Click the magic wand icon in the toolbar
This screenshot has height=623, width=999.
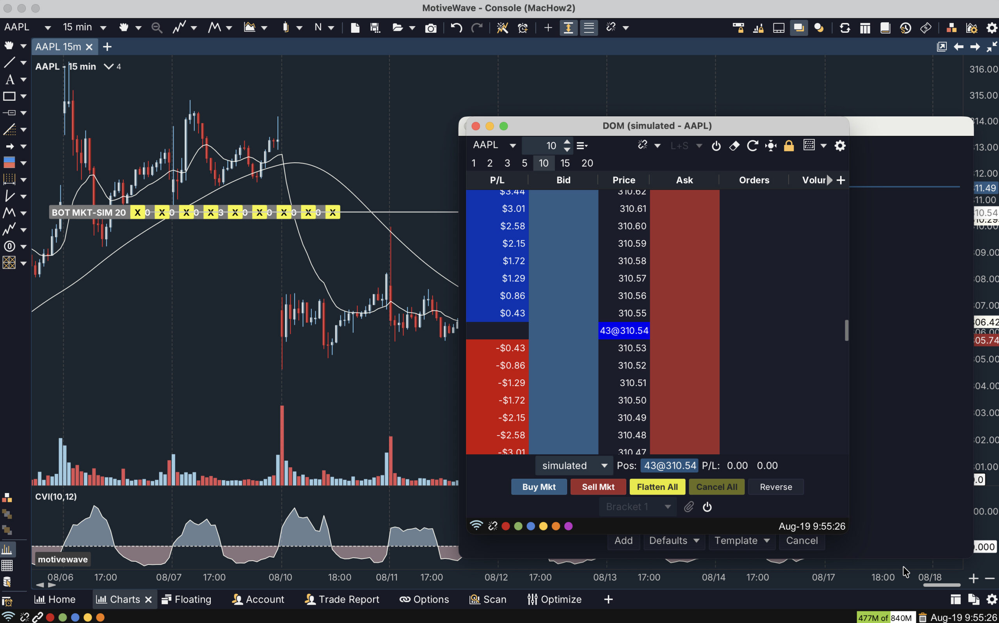(x=502, y=28)
